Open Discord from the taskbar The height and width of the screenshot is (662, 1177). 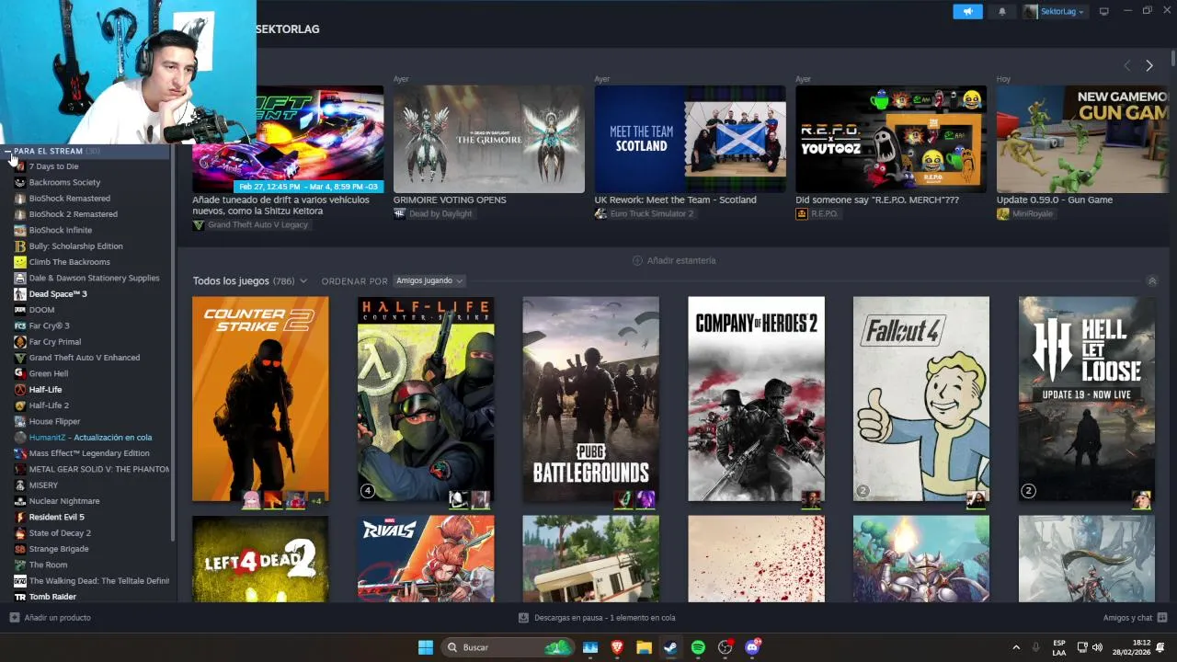click(x=752, y=647)
